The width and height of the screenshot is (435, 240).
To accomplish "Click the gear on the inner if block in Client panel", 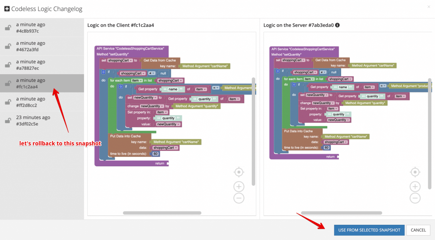I will pos(121,87).
